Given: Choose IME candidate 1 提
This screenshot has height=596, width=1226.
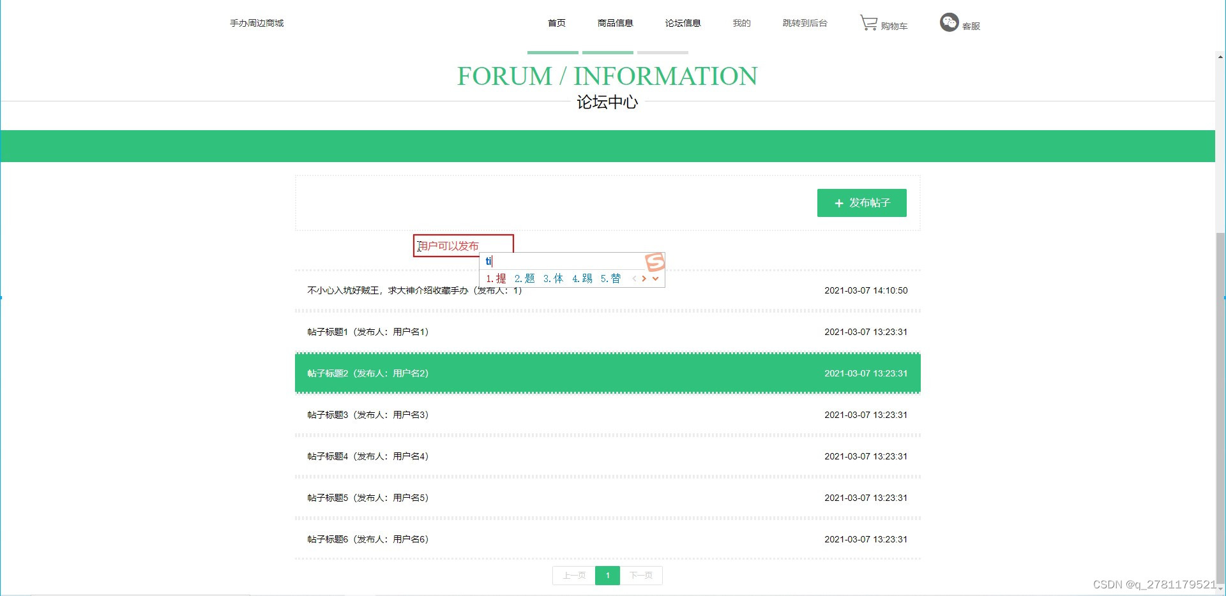Looking at the screenshot, I should pyautogui.click(x=496, y=278).
